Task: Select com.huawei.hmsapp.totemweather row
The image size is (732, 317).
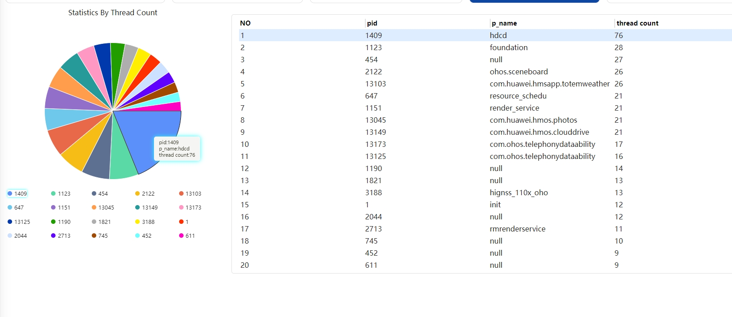Action: 485,84
